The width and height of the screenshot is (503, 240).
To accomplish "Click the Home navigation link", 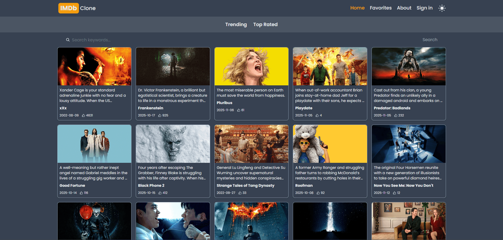I will point(357,8).
